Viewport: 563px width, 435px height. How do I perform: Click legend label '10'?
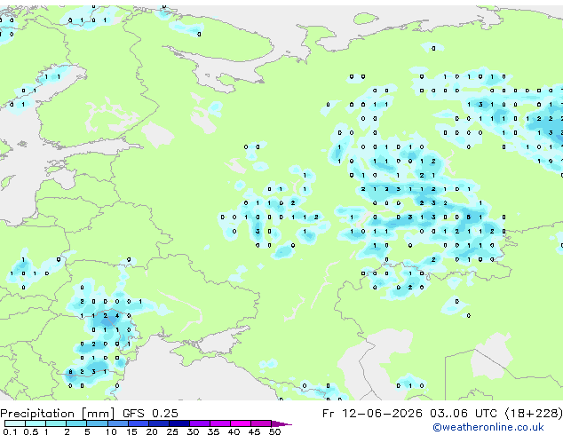coord(111,431)
